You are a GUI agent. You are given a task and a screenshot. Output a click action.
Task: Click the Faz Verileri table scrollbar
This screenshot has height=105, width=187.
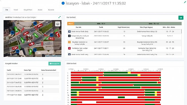(x=181, y=31)
